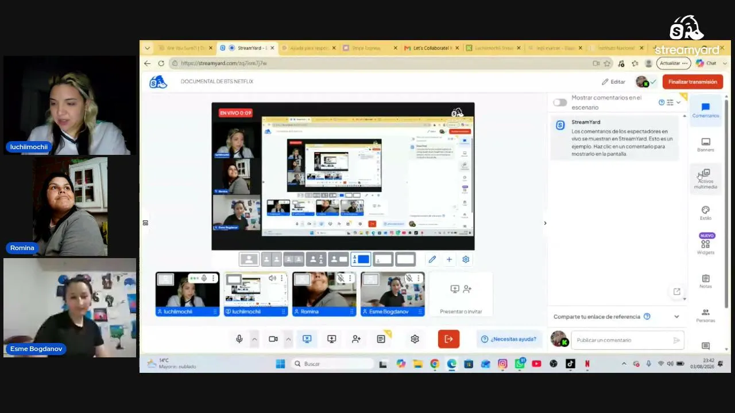Click the browser Actualizar button
The height and width of the screenshot is (413, 735).
pos(673,63)
